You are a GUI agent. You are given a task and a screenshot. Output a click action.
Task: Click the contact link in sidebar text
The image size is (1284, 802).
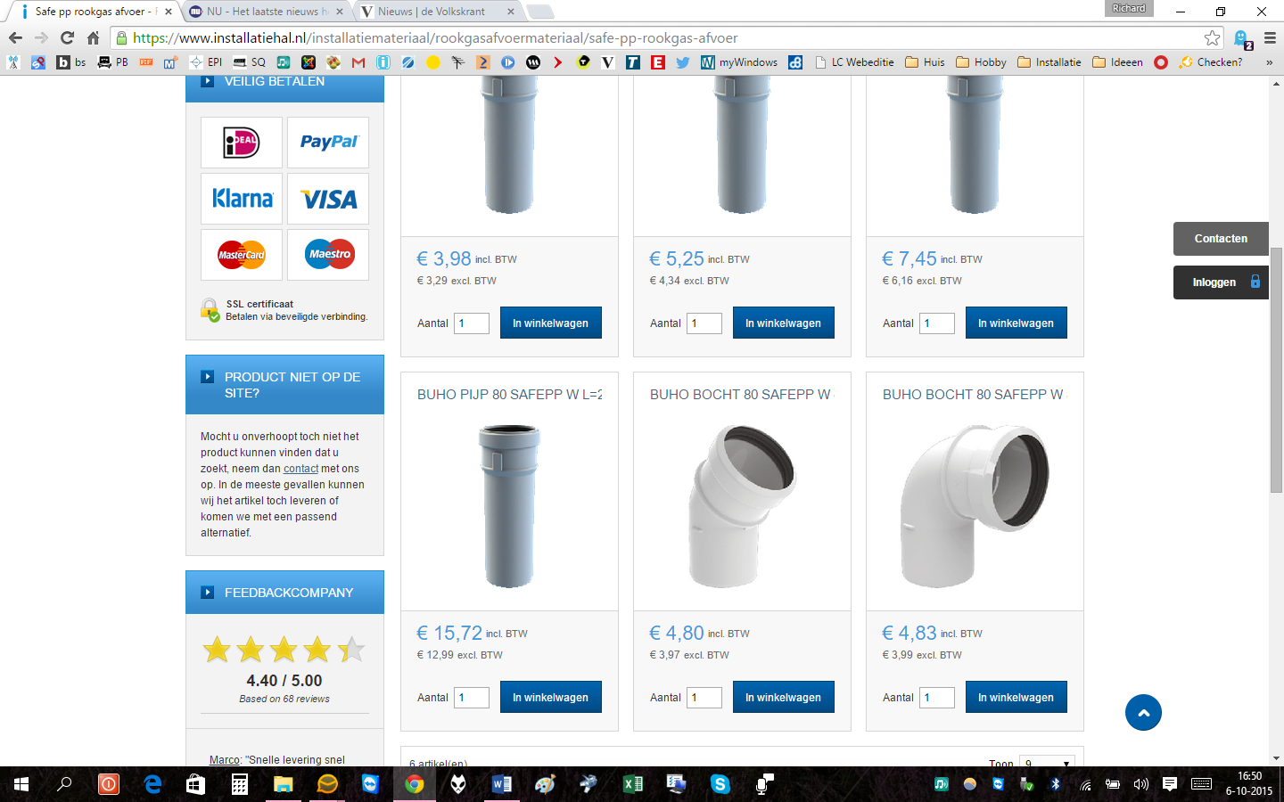click(300, 469)
